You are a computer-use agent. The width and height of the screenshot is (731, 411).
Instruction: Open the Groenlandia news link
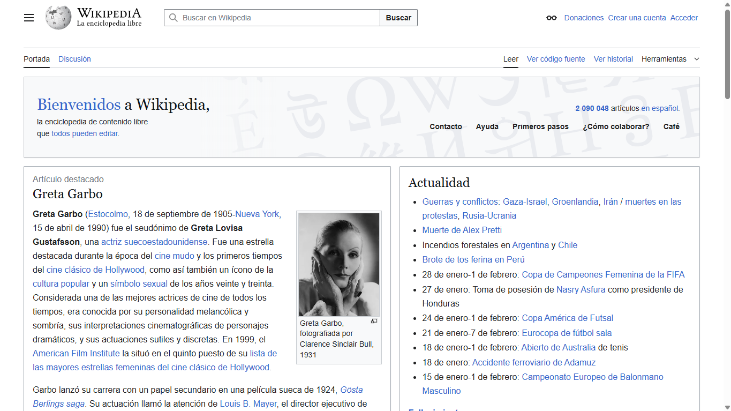pyautogui.click(x=575, y=201)
